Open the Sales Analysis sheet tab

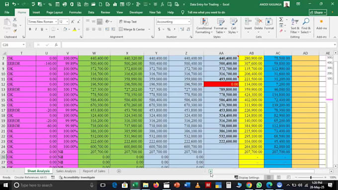point(66,171)
